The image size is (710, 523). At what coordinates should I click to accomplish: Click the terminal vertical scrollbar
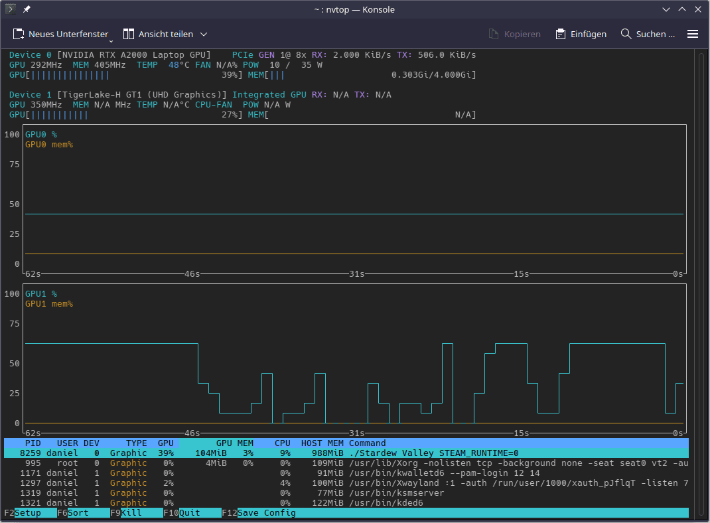point(702,285)
